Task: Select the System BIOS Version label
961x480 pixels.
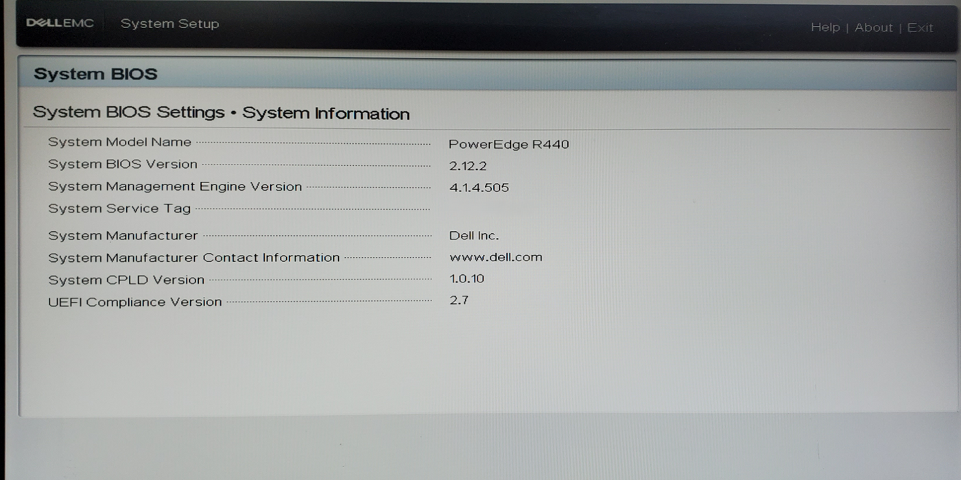Action: click(x=123, y=164)
